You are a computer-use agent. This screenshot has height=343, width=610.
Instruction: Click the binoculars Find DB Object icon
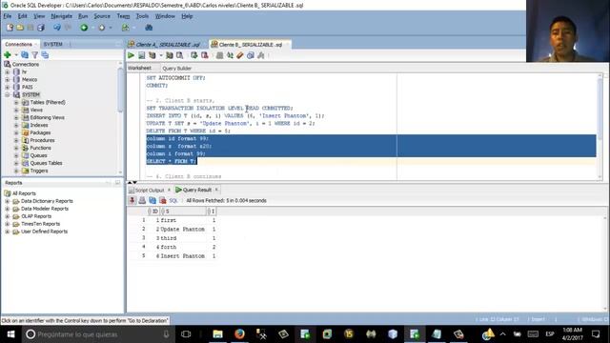pyautogui.click(x=149, y=28)
